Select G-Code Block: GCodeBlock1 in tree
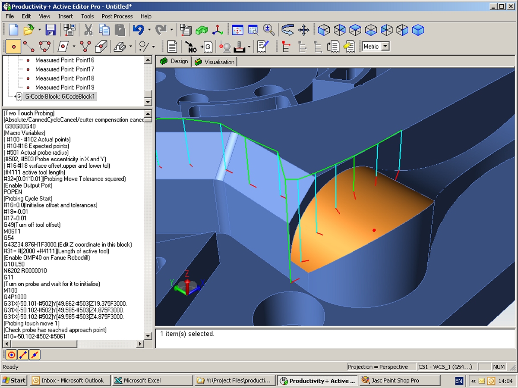Image resolution: width=518 pixels, height=388 pixels. (x=60, y=97)
